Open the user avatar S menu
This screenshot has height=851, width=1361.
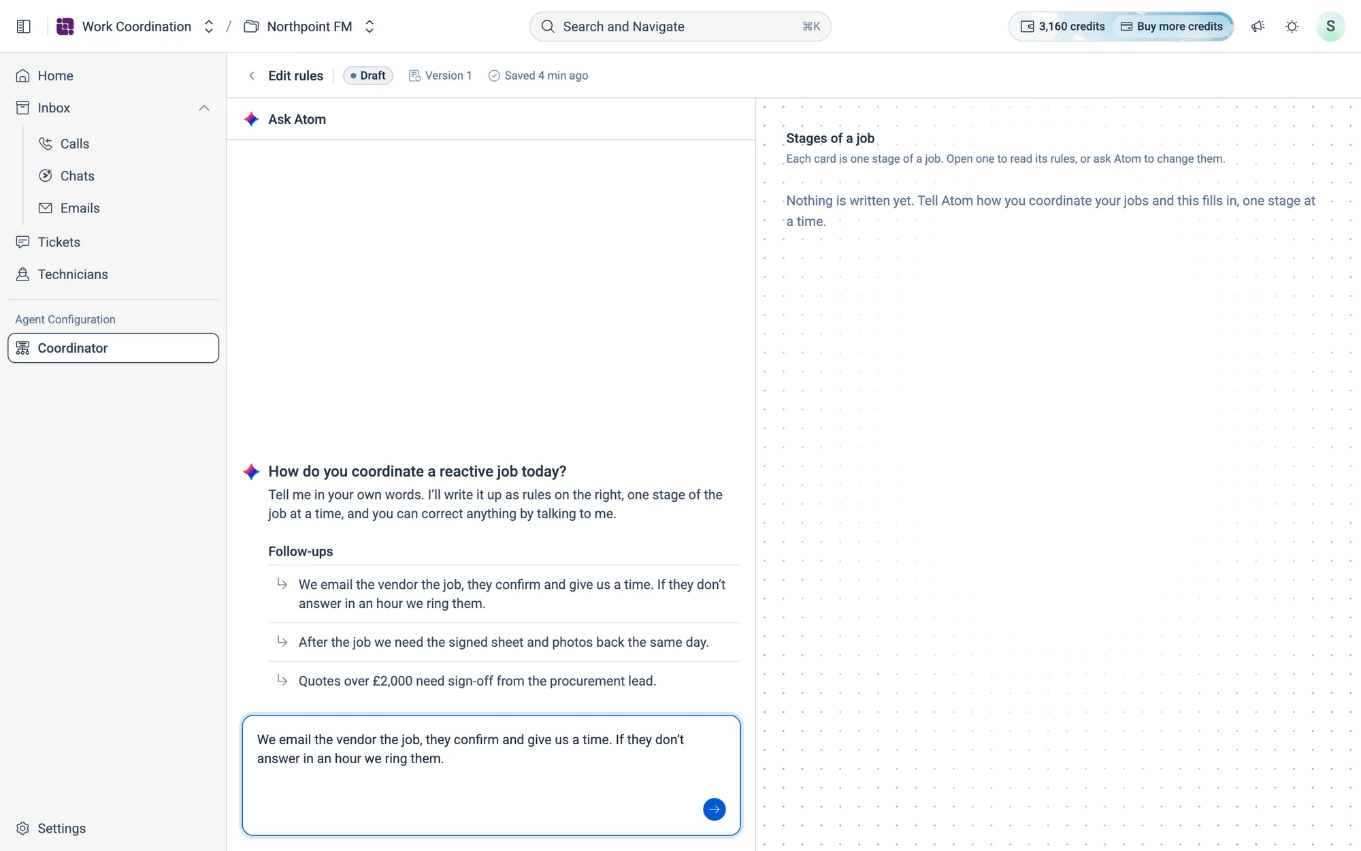click(x=1330, y=27)
